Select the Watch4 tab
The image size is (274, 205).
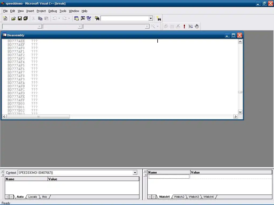click(x=208, y=197)
